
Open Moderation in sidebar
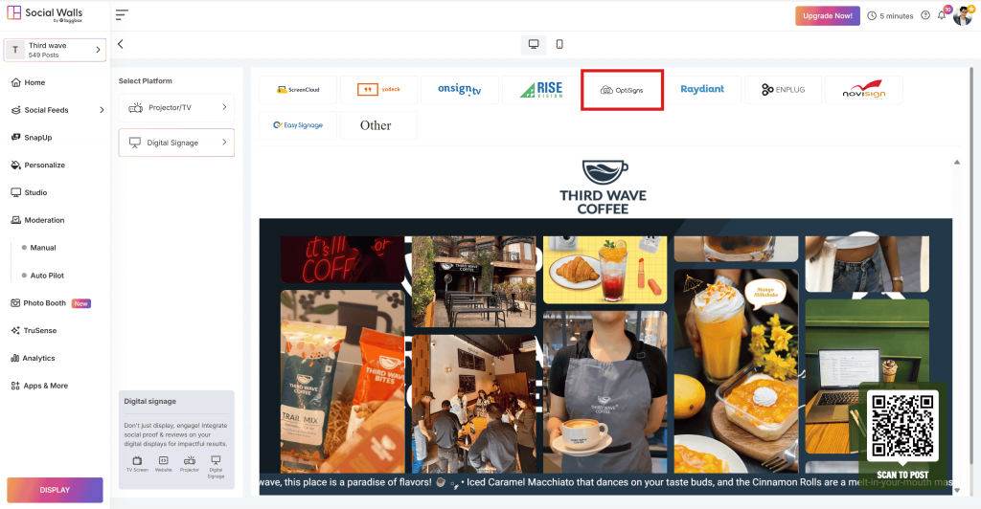pyautogui.click(x=37, y=220)
